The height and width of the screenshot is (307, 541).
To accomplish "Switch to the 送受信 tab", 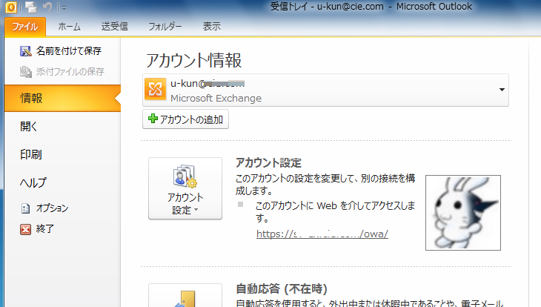I will (x=115, y=27).
